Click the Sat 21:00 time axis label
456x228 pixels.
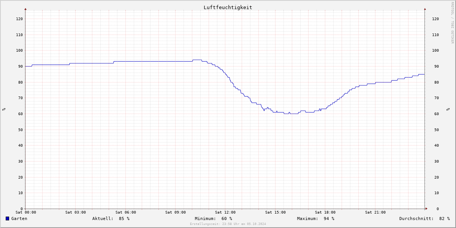pos(375,212)
